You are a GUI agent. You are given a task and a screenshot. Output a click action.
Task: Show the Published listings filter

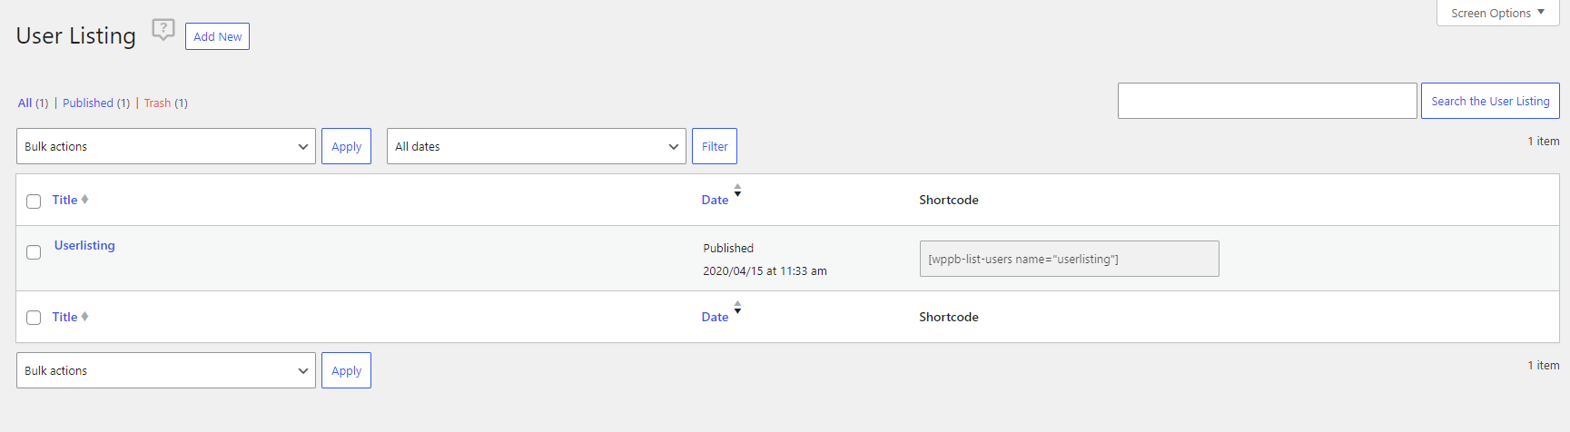click(88, 103)
